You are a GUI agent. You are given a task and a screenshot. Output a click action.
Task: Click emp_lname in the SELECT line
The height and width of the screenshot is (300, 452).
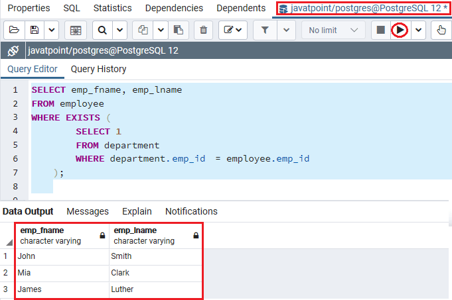(157, 90)
